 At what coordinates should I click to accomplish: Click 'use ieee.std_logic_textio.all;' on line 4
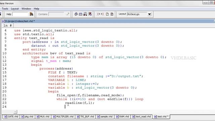(x=46, y=30)
